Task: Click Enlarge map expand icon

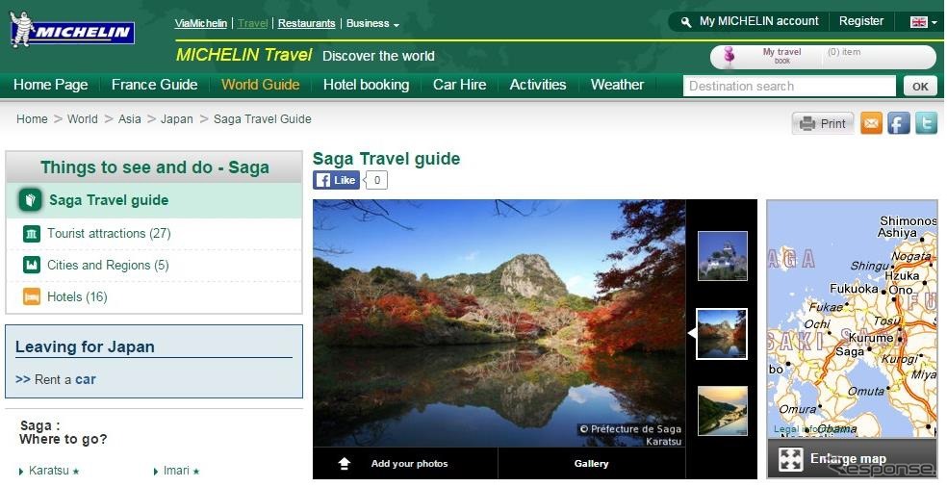Action: pyautogui.click(x=791, y=459)
